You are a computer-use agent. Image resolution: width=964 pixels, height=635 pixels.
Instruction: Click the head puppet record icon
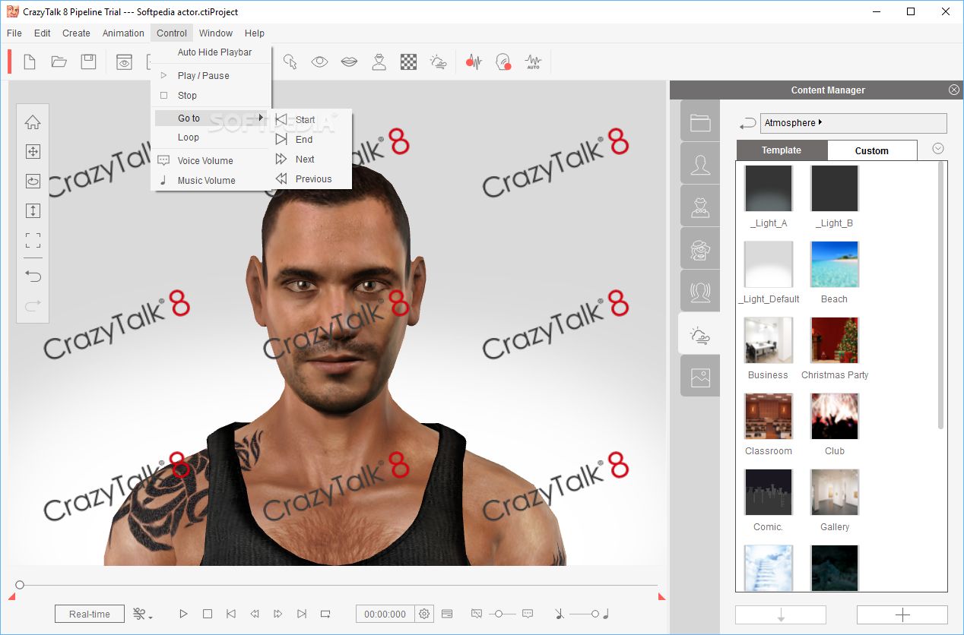(503, 62)
